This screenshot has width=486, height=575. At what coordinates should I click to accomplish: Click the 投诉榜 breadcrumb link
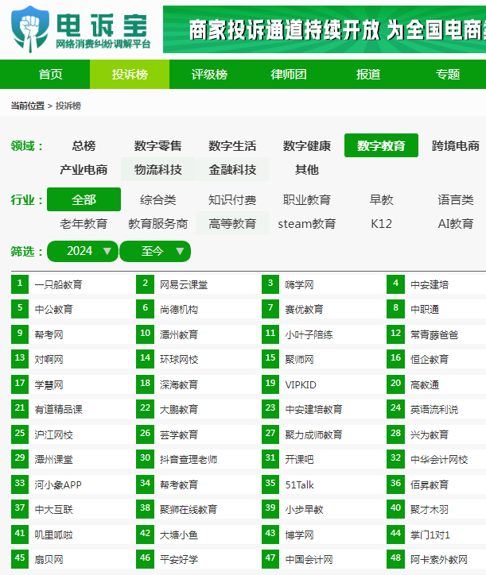pos(68,106)
